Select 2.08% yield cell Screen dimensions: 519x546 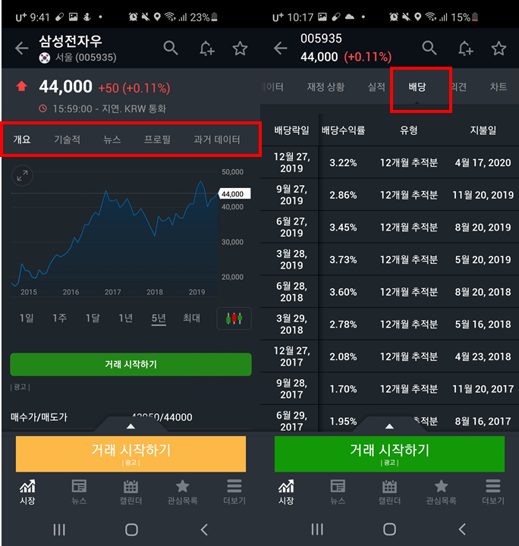(343, 356)
